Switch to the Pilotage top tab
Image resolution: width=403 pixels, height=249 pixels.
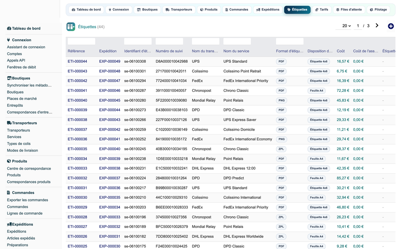(x=378, y=10)
